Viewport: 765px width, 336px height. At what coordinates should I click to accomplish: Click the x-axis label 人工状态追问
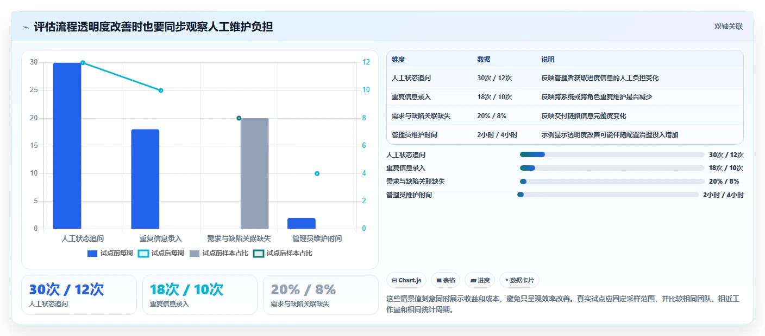pyautogui.click(x=83, y=238)
